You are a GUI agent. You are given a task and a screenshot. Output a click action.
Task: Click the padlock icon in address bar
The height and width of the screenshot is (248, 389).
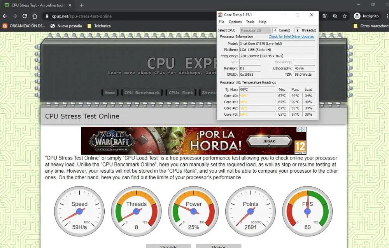47,16
